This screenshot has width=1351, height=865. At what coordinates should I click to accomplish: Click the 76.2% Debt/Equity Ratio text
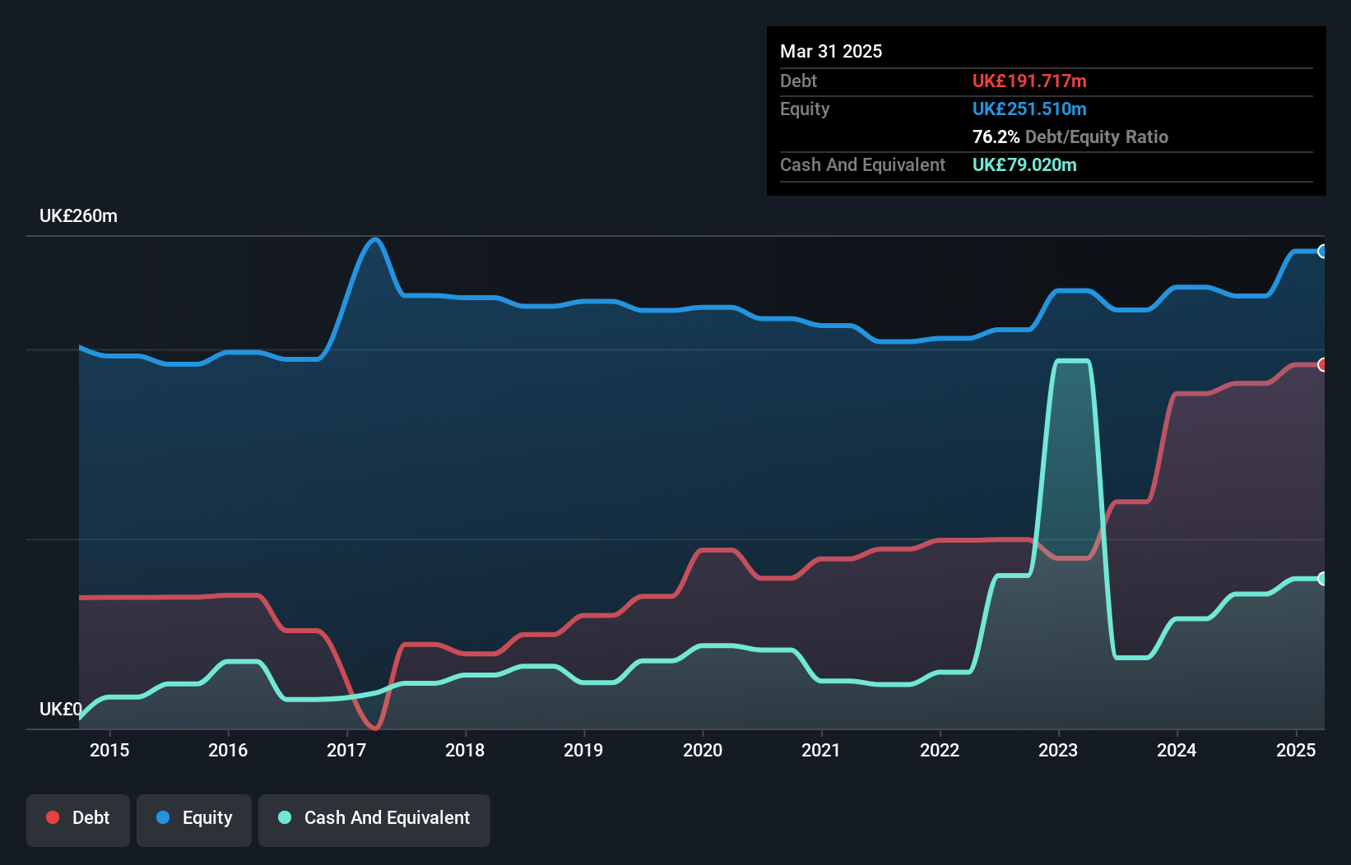tap(1070, 136)
